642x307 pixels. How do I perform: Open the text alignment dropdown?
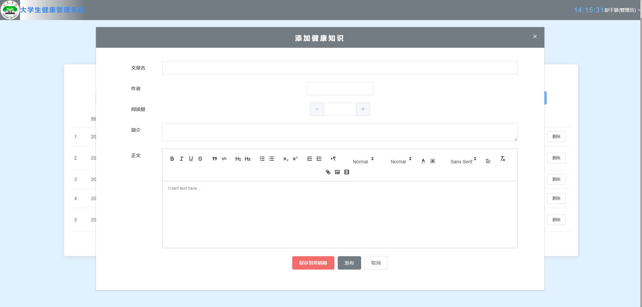488,161
